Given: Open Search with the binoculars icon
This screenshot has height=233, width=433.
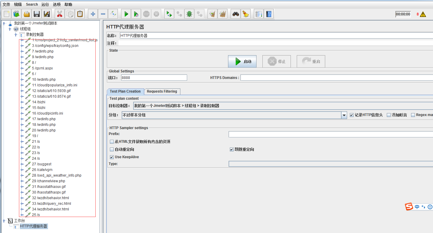Looking at the screenshot, I should (236, 14).
